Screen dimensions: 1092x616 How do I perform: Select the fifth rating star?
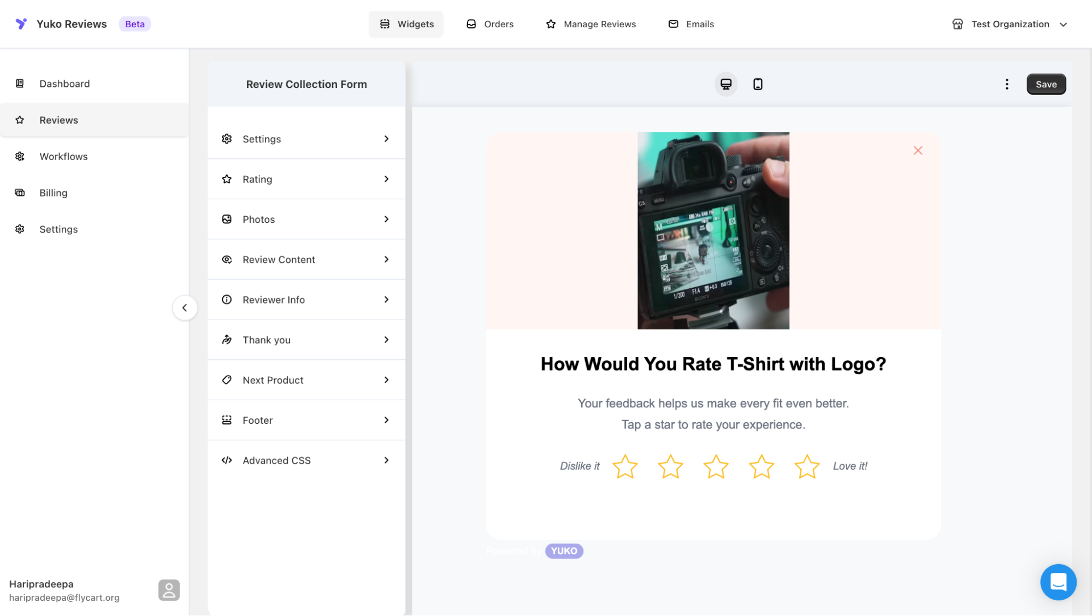click(x=806, y=466)
